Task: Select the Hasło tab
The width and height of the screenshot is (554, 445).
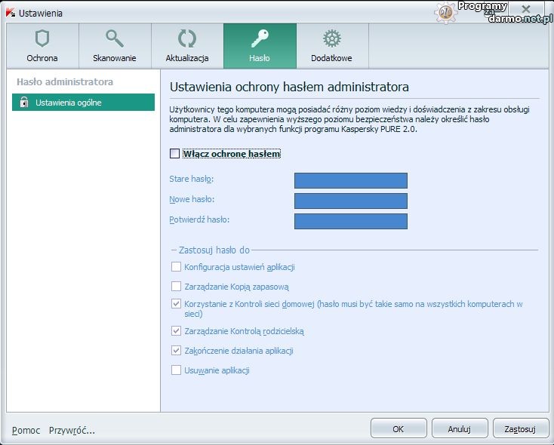Action: pos(260,46)
